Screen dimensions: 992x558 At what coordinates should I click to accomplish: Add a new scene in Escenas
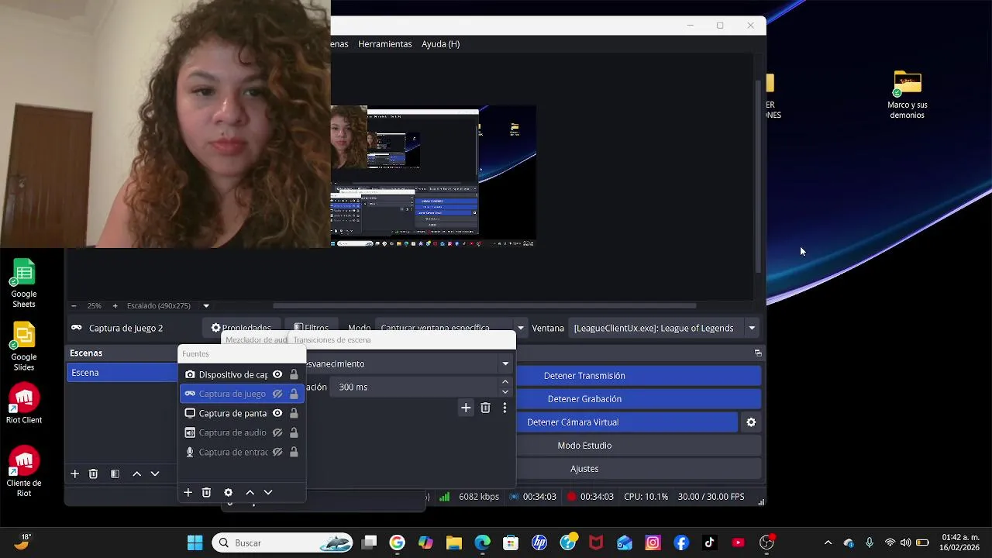[74, 474]
